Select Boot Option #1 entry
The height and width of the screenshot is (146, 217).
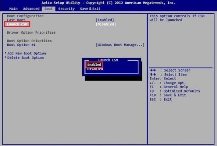(x=21, y=45)
